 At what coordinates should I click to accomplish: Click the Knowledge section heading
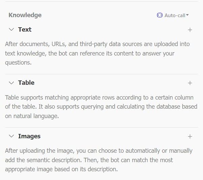point(25,15)
